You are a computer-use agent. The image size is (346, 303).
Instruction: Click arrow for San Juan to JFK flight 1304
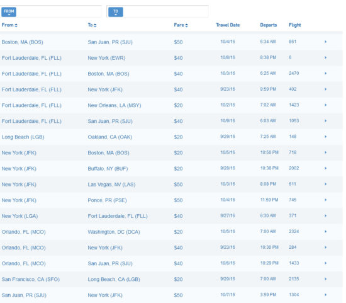(325, 295)
